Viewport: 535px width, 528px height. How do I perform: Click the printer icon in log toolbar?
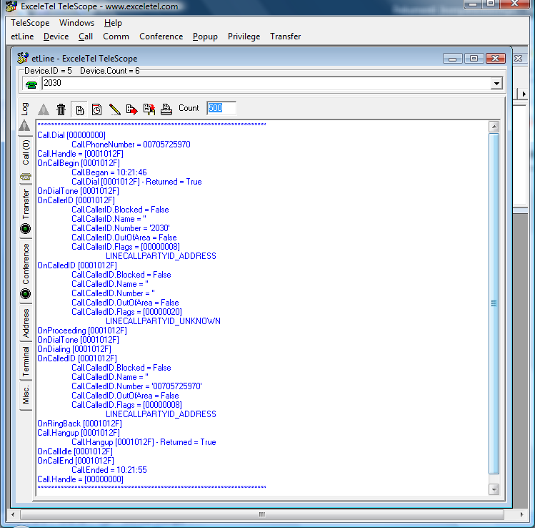166,109
